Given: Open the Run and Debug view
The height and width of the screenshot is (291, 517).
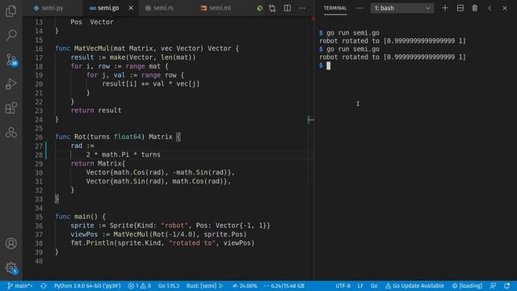Looking at the screenshot, I should (x=11, y=84).
